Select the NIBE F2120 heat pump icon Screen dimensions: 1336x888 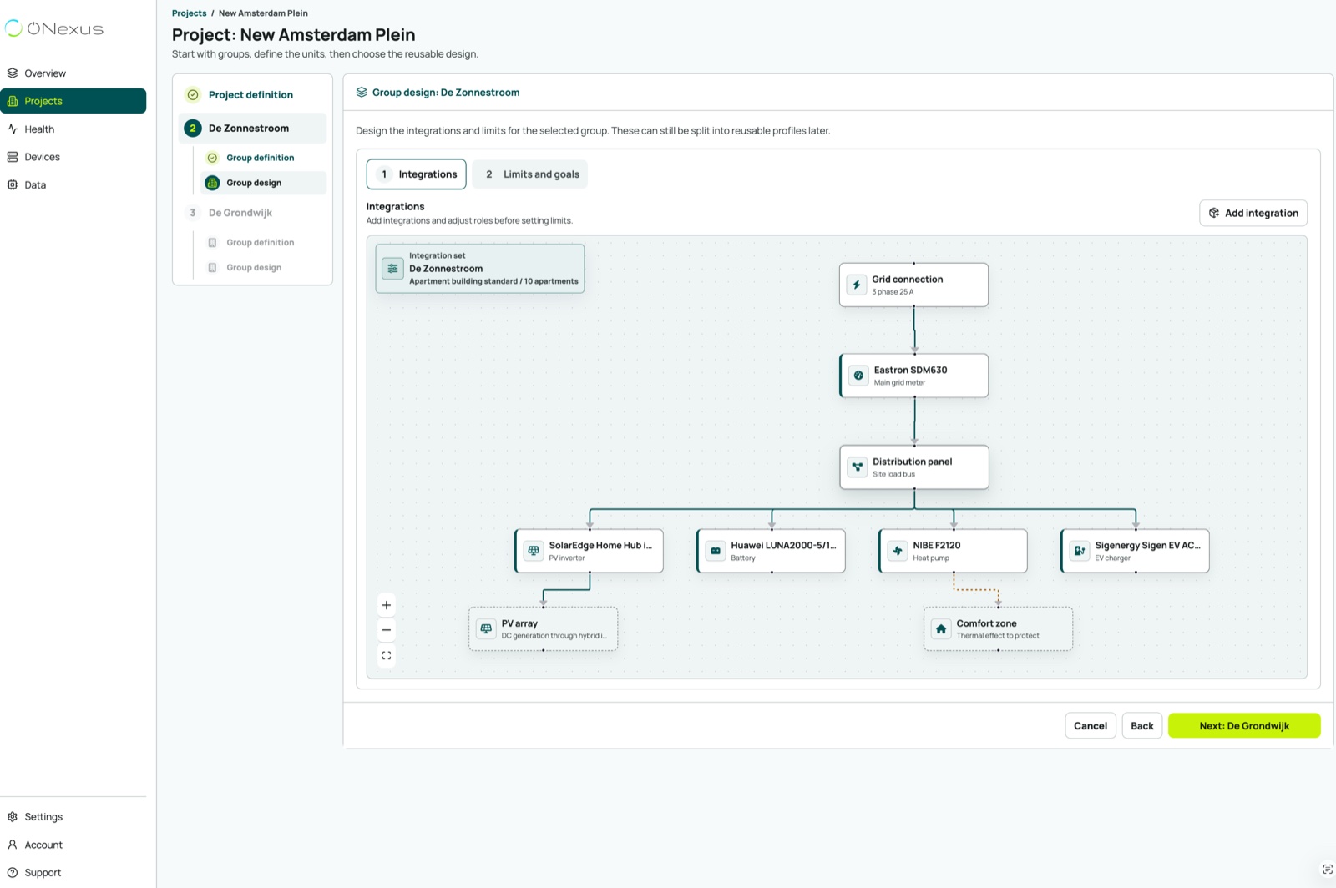pos(898,551)
